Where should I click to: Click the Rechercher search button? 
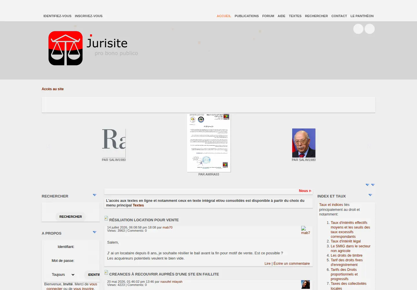(x=71, y=217)
